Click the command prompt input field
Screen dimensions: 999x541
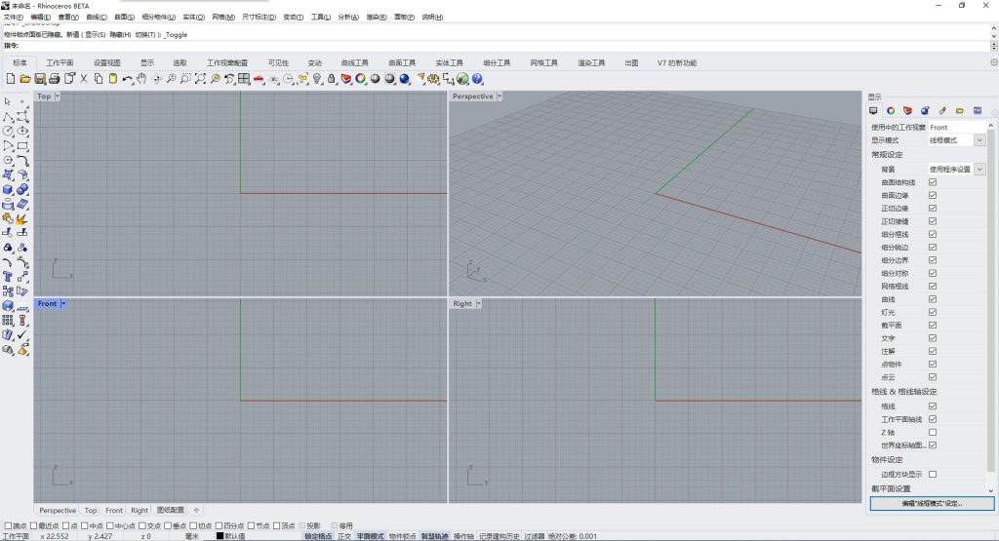tap(503, 46)
